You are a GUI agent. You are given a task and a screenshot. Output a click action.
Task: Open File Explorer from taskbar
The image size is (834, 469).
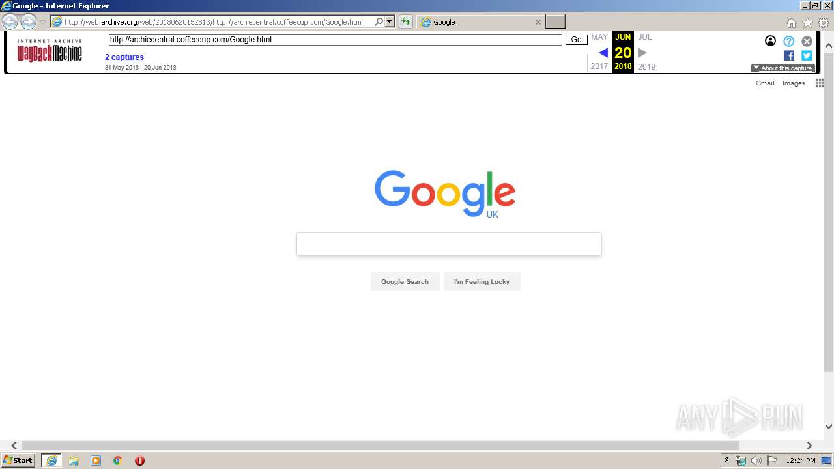click(x=74, y=461)
